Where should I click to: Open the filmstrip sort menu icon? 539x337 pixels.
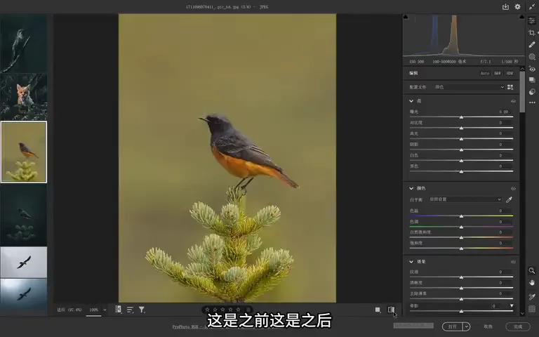pyautogui.click(x=130, y=310)
